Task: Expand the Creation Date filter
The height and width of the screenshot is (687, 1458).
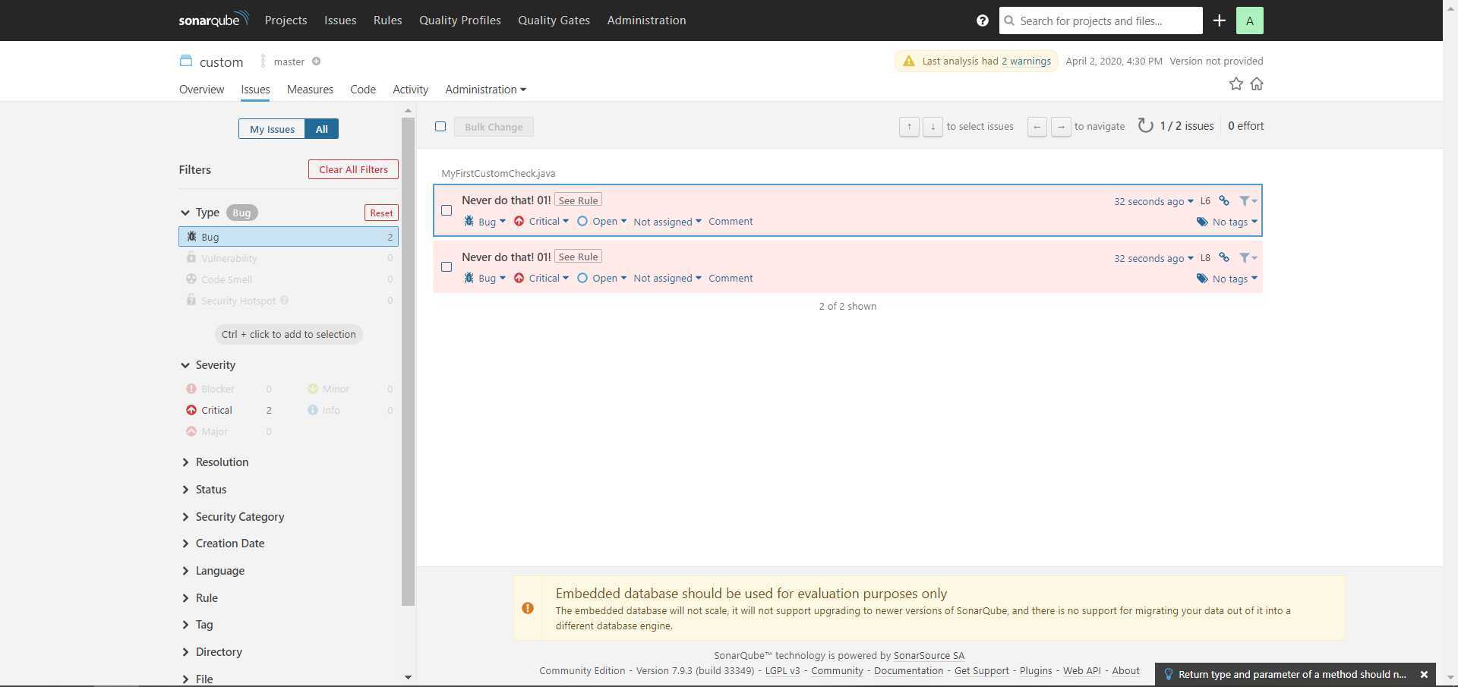Action: tap(222, 544)
